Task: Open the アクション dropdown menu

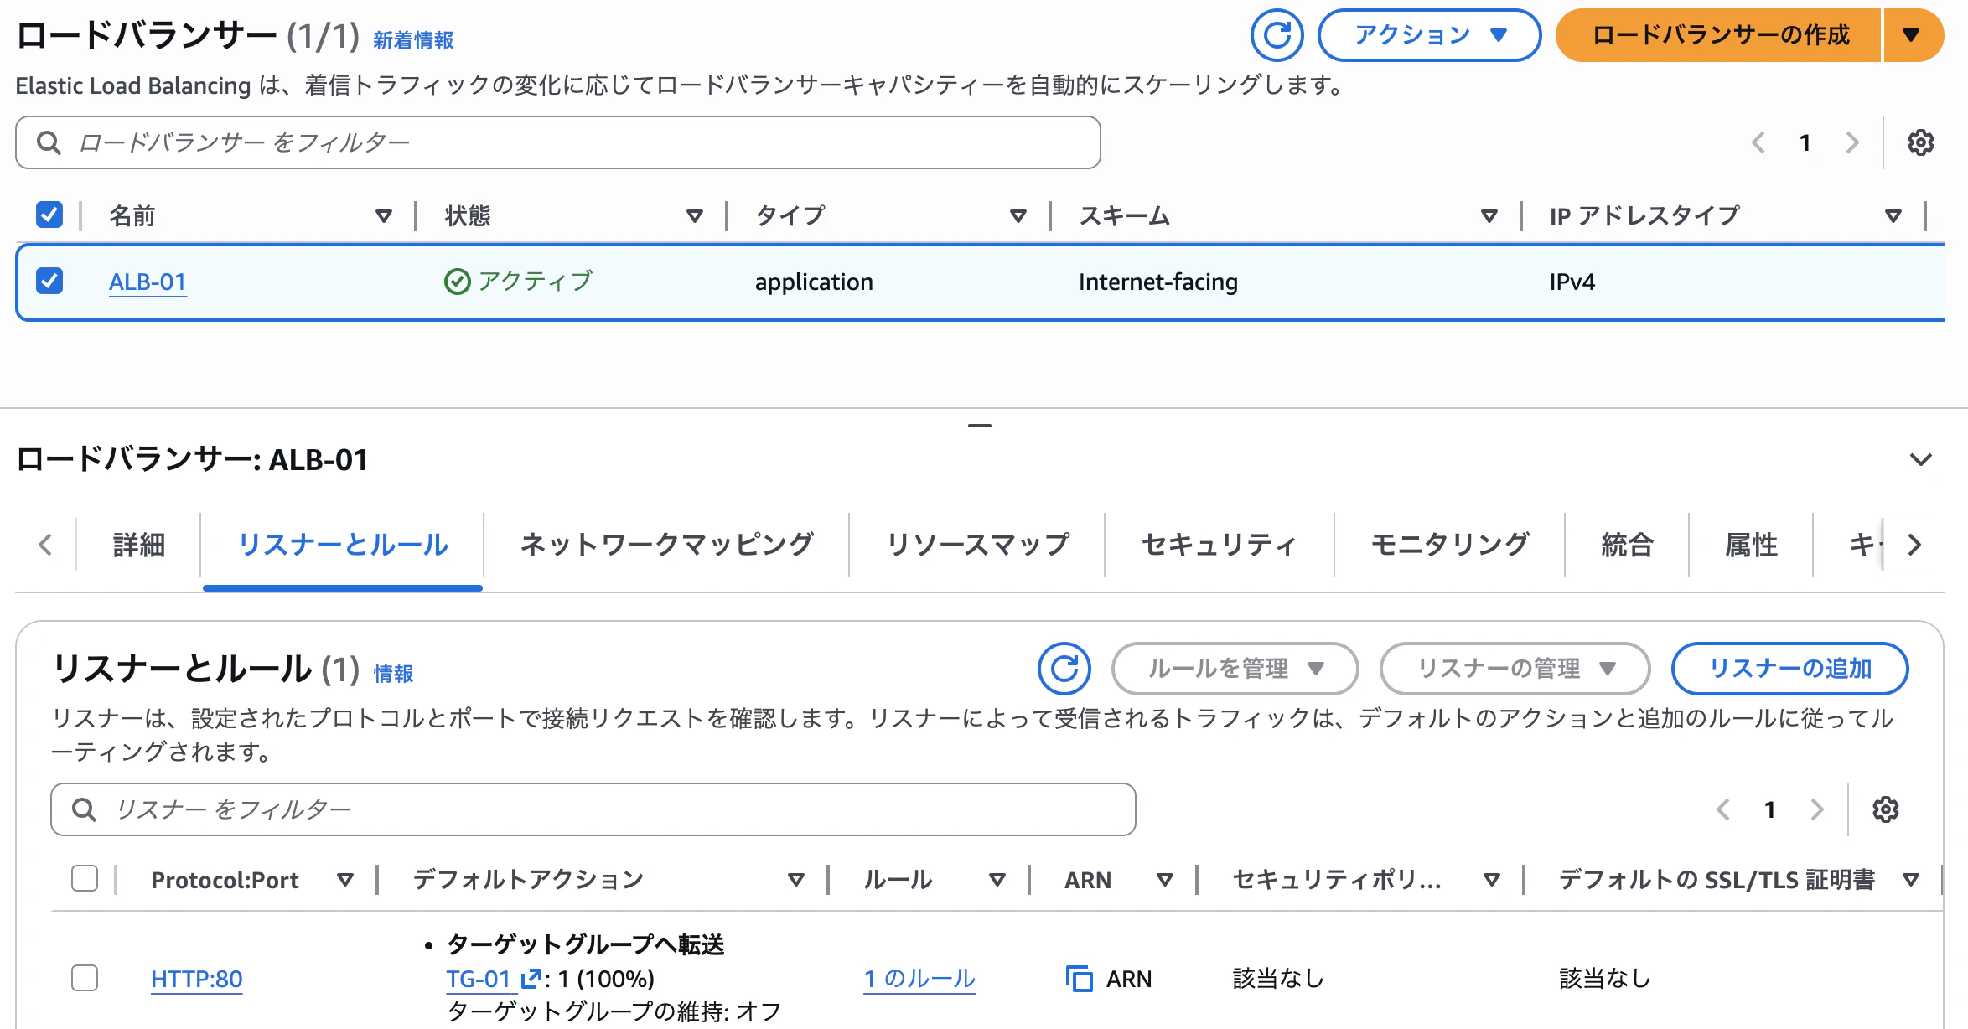Action: 1429,35
